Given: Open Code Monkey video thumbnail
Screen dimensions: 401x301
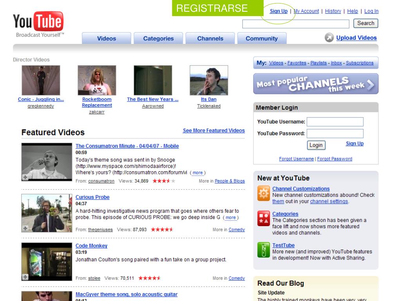Looking at the screenshot, I should tap(47, 261).
